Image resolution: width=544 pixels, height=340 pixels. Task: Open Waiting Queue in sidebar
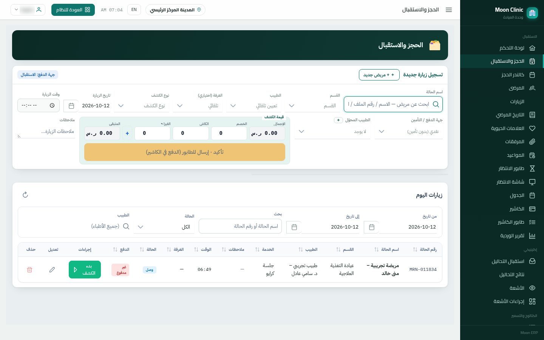pyautogui.click(x=502, y=168)
